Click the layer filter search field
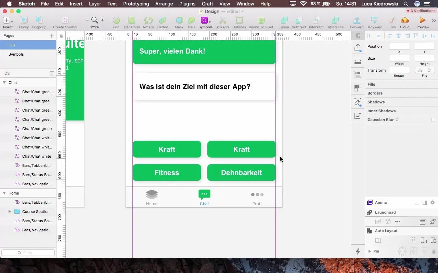Viewport: 438px width, 273px height. [28, 253]
